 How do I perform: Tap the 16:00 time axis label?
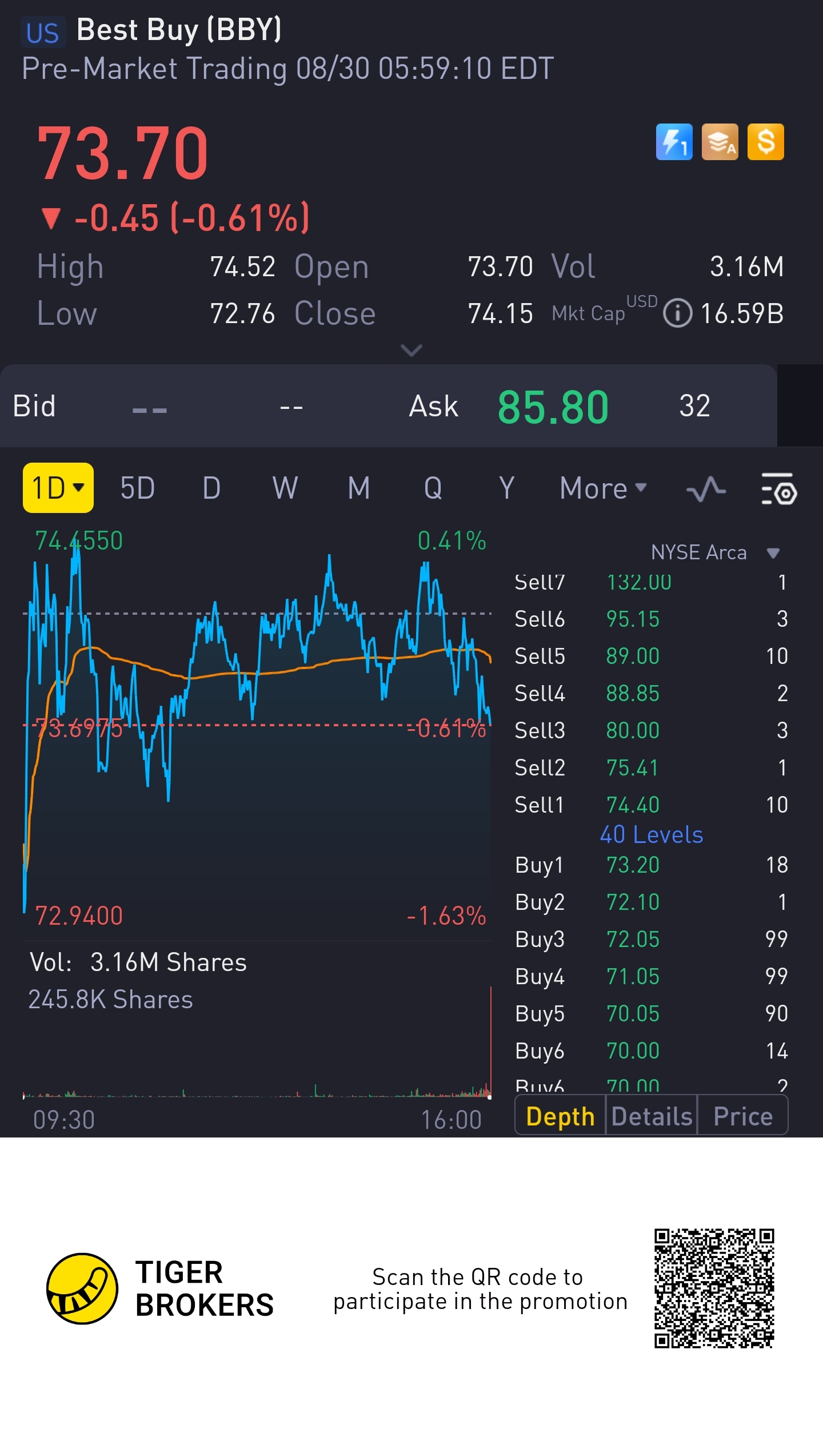tap(452, 1120)
